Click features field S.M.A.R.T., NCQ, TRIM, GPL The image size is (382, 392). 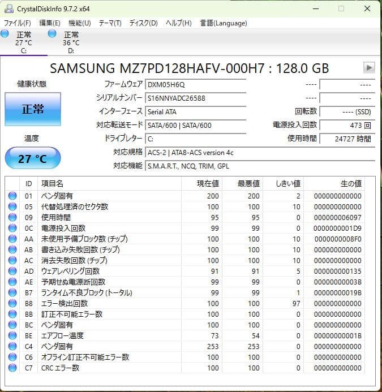[260, 166]
